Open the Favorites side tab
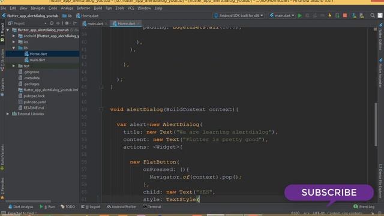Image resolution: width=384 pixels, height=216 pixels. tap(2, 188)
